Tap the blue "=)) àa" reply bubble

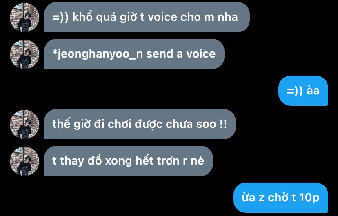tap(303, 91)
